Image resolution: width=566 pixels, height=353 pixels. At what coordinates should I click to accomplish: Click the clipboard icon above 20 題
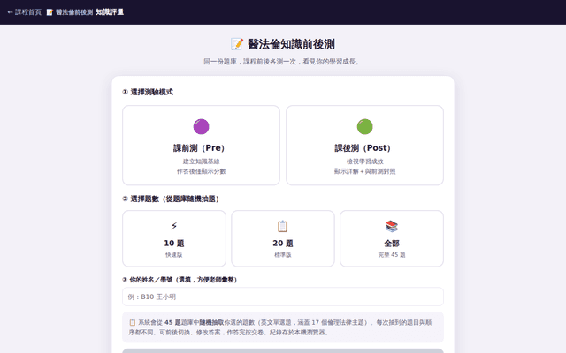(x=283, y=226)
